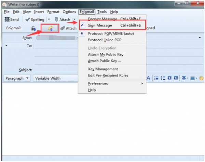Click Help in the Enigmail dropdown menu
This screenshot has height=162, width=205.
pos(112,90)
